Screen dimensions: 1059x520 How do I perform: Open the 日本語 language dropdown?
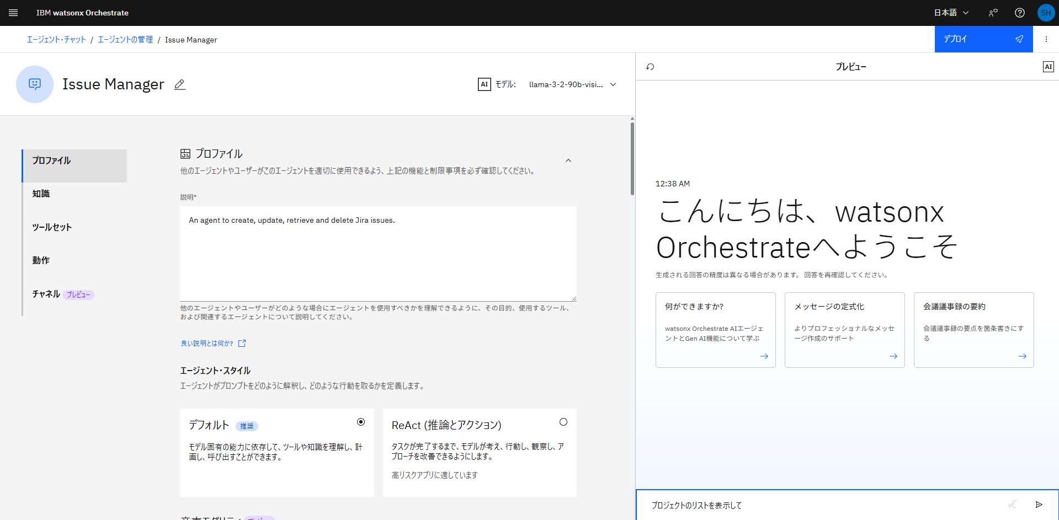point(951,13)
